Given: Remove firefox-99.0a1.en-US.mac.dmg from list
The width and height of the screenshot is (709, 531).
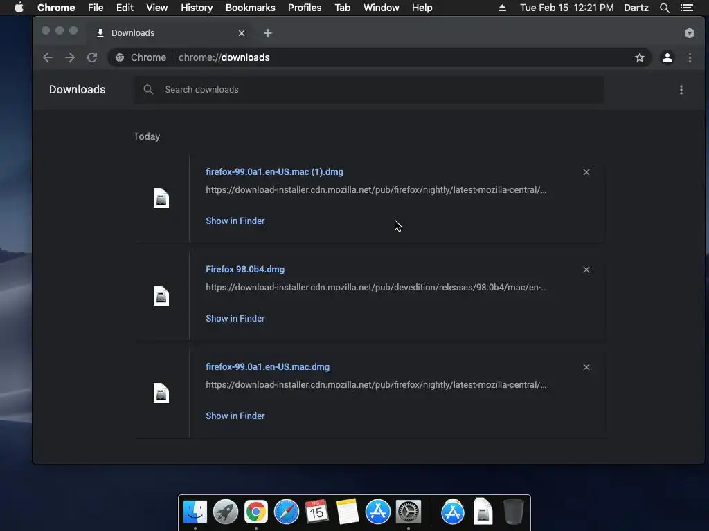Looking at the screenshot, I should (x=586, y=367).
